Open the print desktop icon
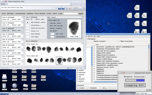The height and width of the screenshot is (95, 152). point(5,78)
